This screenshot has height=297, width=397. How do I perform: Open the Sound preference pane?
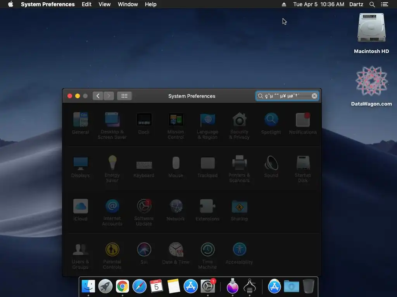tap(271, 167)
